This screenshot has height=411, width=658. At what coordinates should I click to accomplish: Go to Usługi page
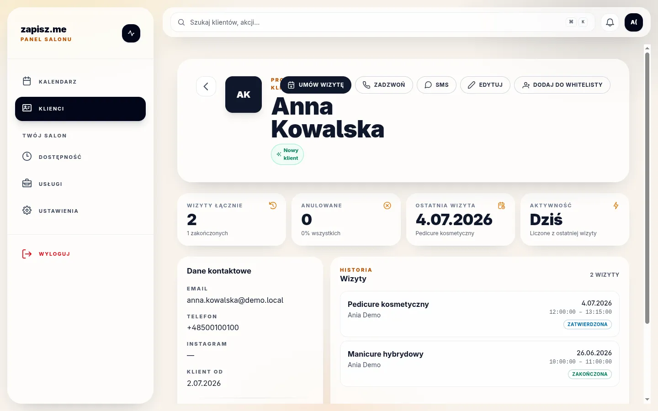coord(80,184)
